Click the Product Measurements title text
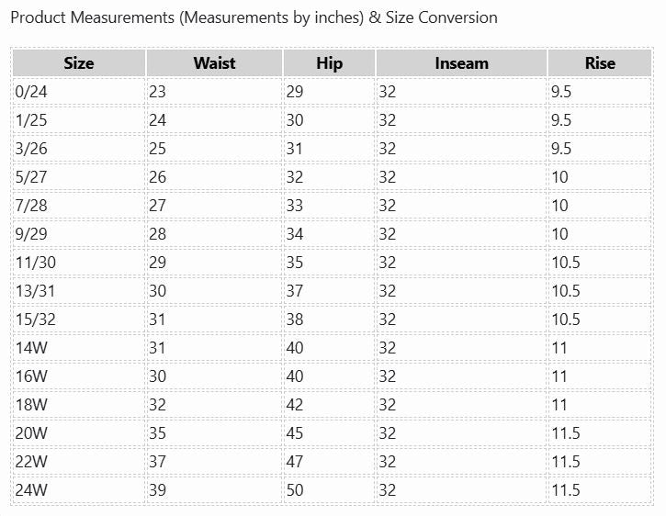Viewport: 666px width, 516px height. click(254, 17)
